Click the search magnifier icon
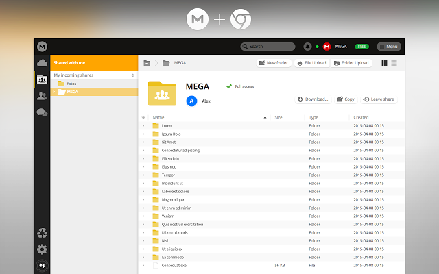This screenshot has height=274, width=439. 245,47
